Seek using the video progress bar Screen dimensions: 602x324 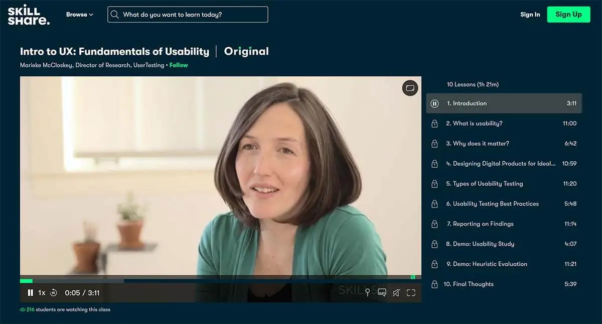click(221, 281)
